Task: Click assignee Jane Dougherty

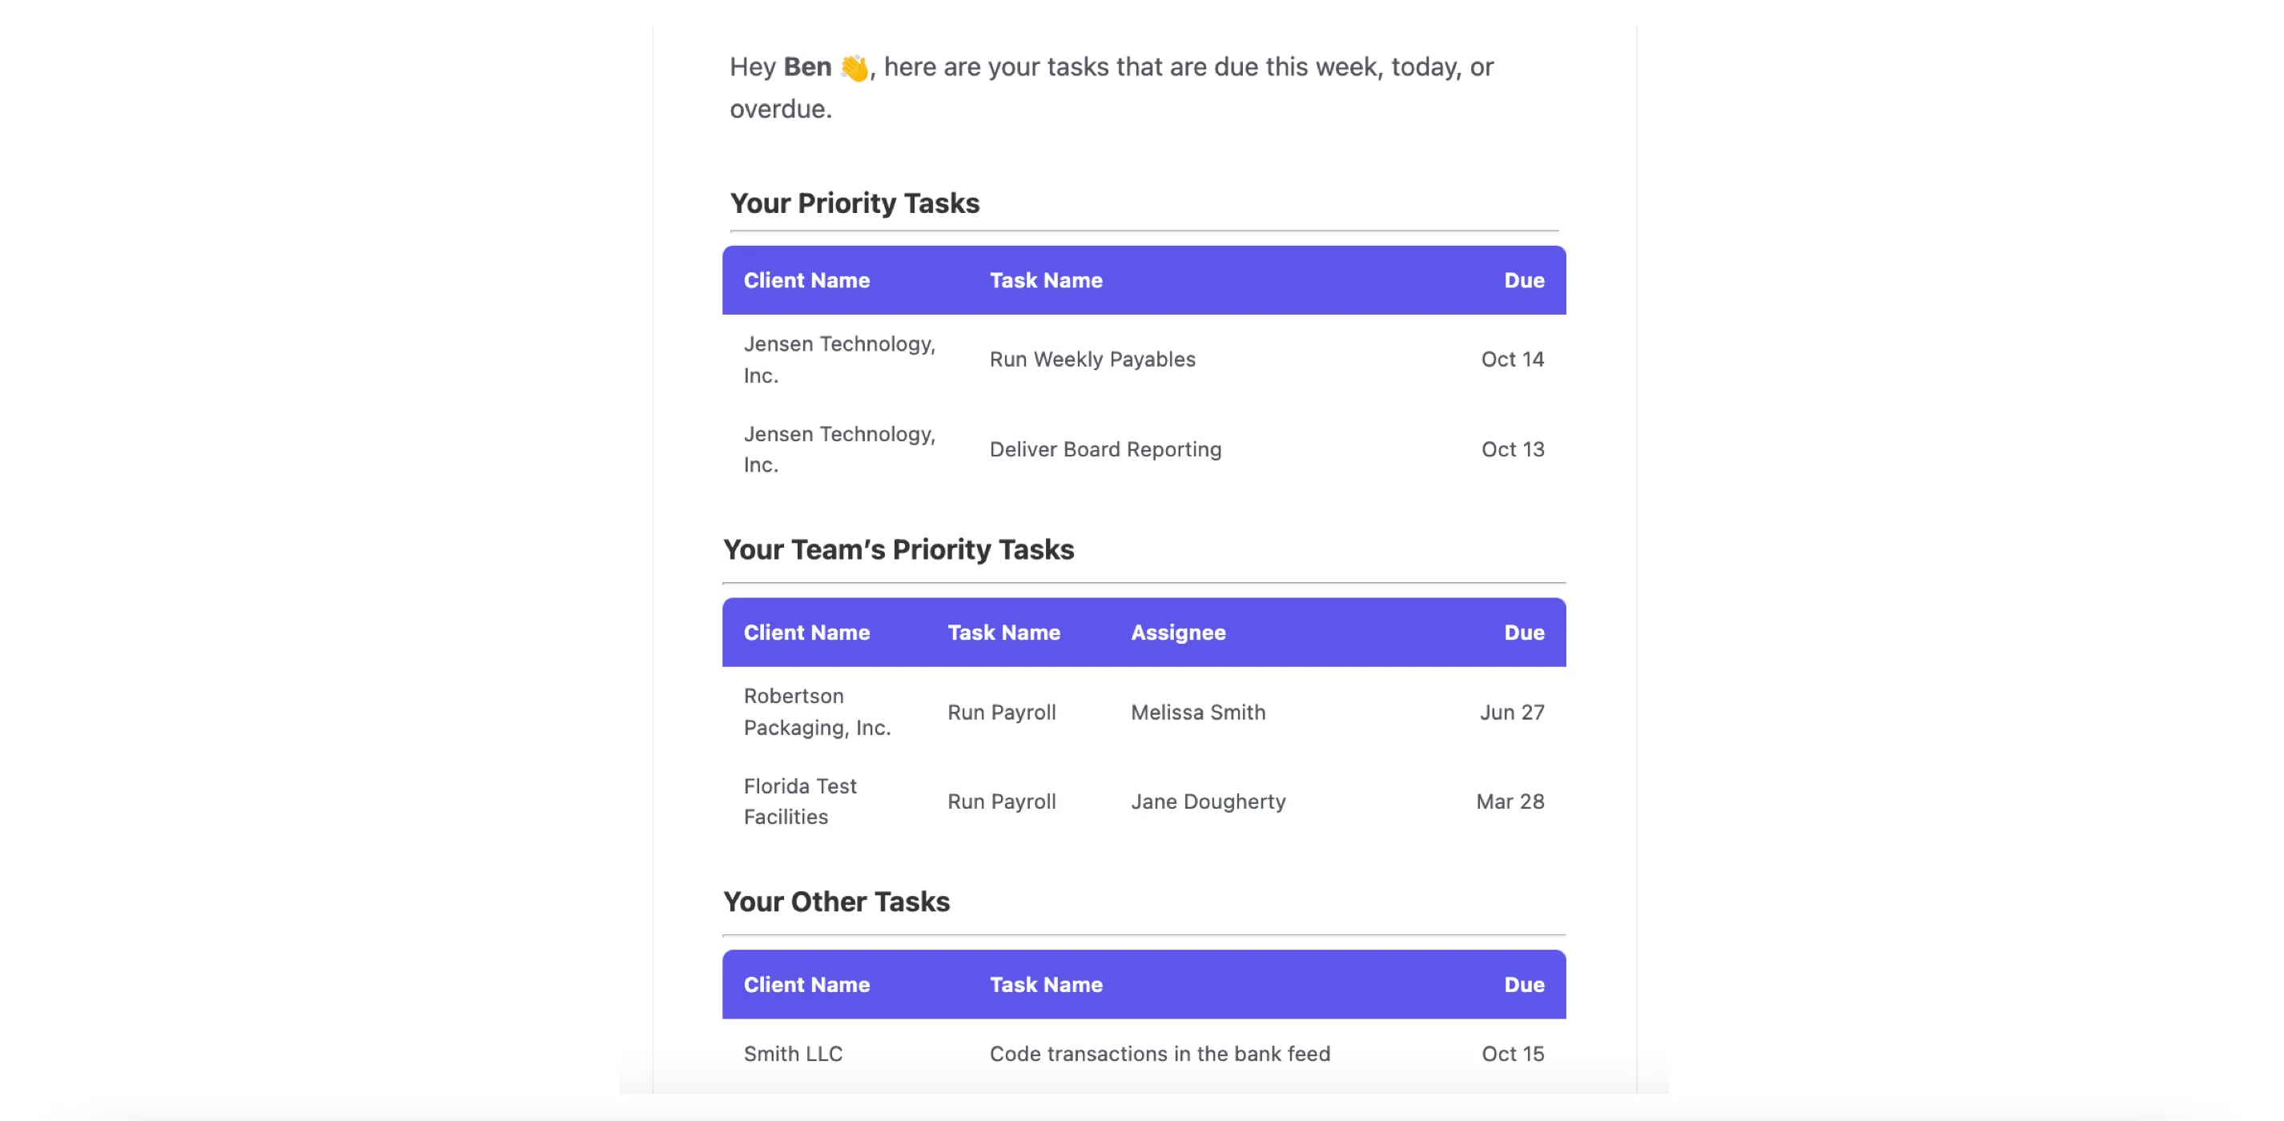Action: (1208, 801)
